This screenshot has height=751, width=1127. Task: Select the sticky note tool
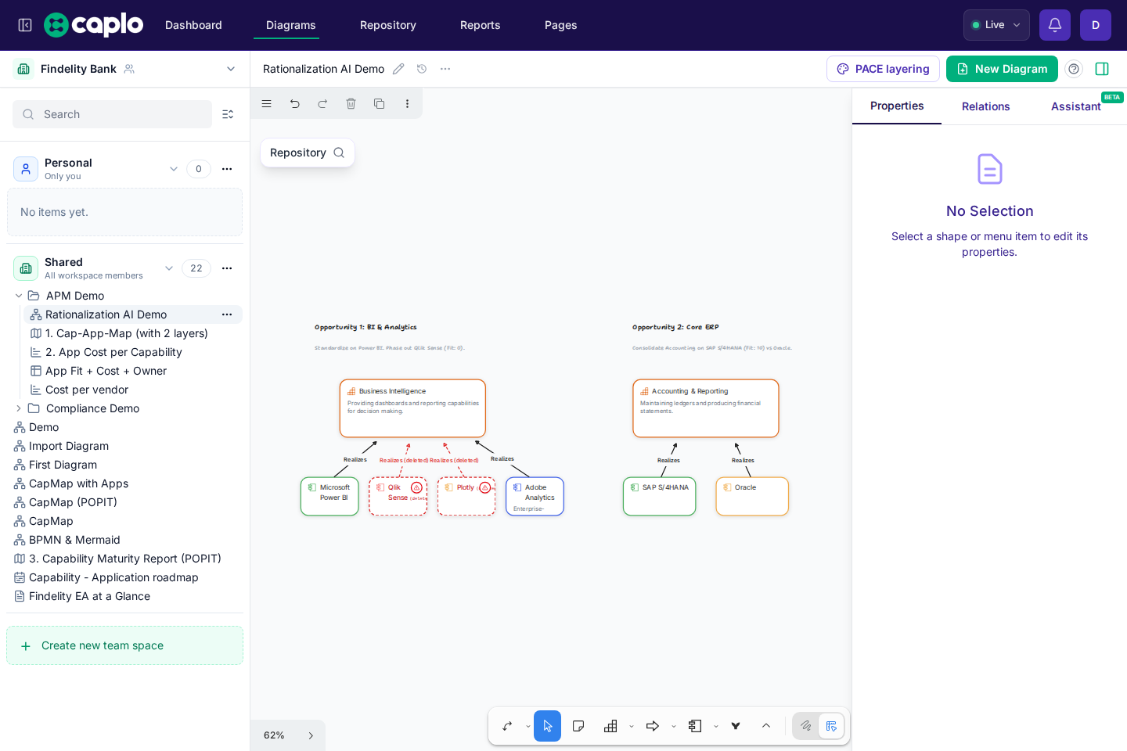tap(578, 726)
